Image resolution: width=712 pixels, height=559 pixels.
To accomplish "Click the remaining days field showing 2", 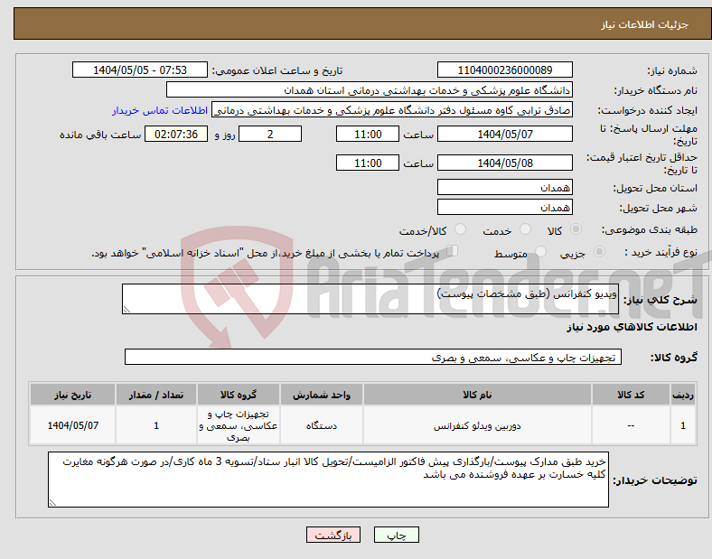I will (x=270, y=134).
